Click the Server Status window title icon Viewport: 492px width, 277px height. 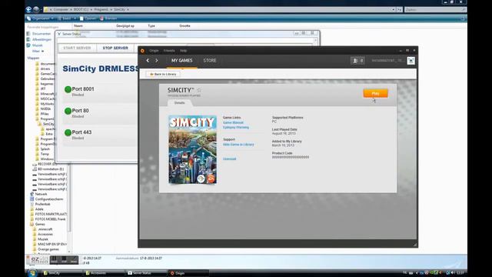[59, 34]
